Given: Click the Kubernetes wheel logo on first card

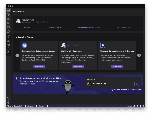Looking at the screenshot, I should 25,45.
